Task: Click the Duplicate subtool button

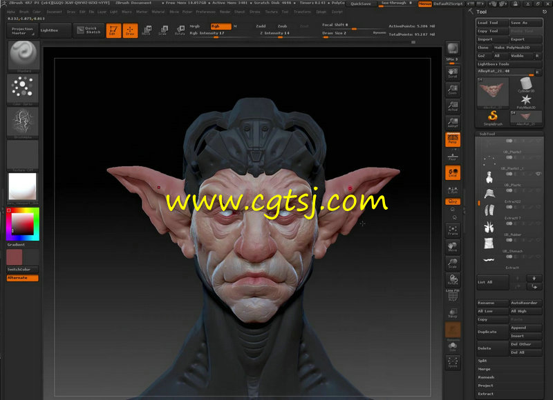Action: [x=493, y=332]
